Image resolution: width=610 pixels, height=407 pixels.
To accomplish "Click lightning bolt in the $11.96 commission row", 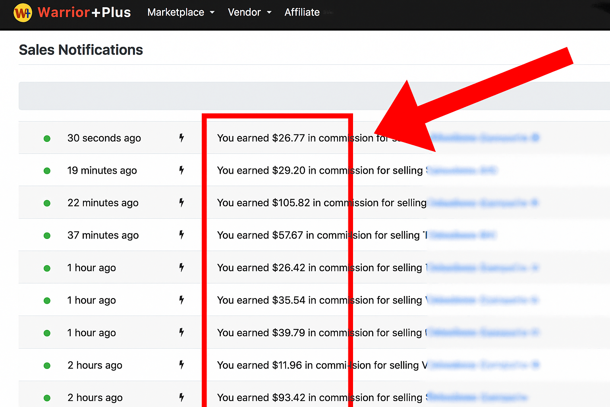I will coord(181,365).
